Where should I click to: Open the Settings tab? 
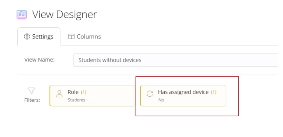click(x=39, y=37)
